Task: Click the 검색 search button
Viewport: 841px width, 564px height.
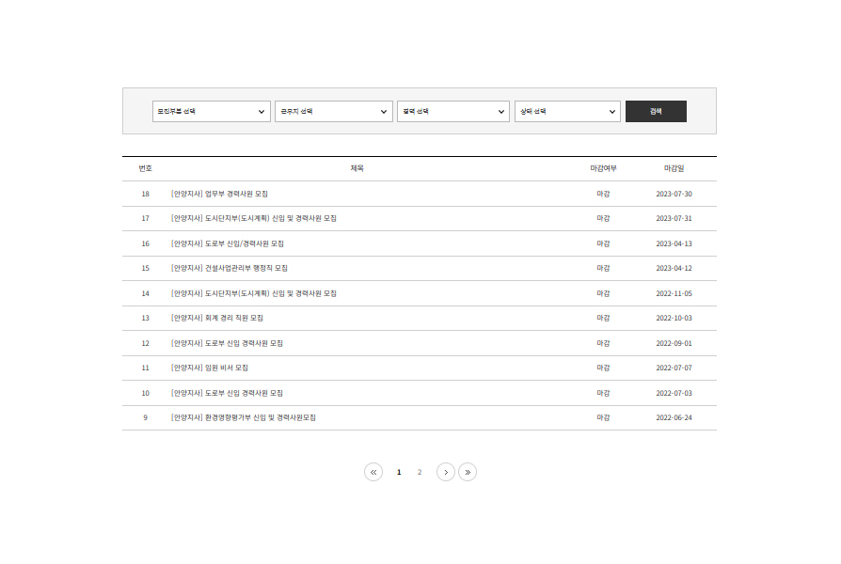Action: tap(656, 112)
